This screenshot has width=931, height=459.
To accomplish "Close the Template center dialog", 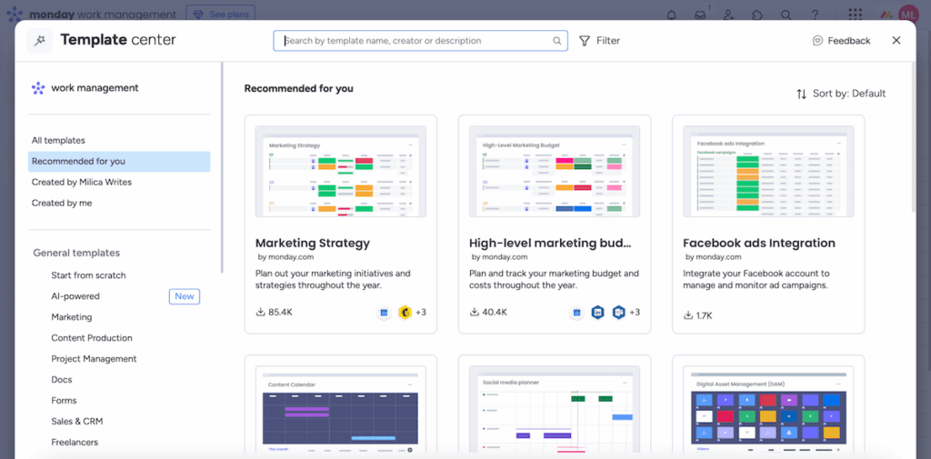I will tap(896, 41).
